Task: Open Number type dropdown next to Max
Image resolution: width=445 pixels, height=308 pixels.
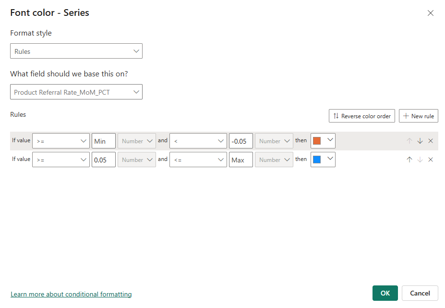Action: coord(274,160)
